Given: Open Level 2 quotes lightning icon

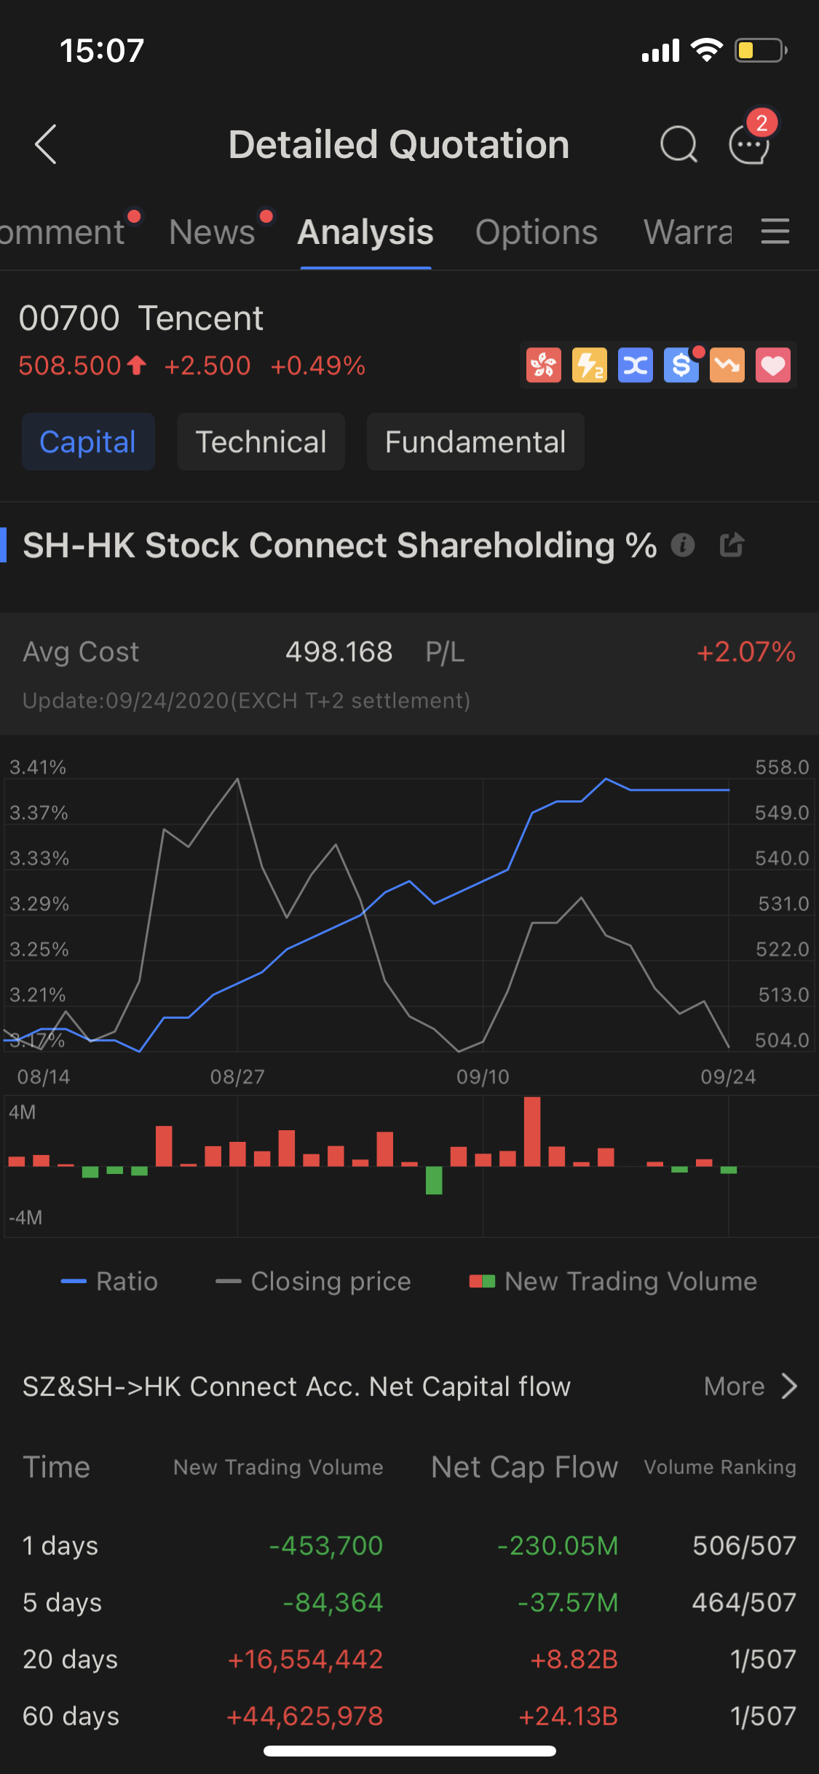Looking at the screenshot, I should point(589,365).
